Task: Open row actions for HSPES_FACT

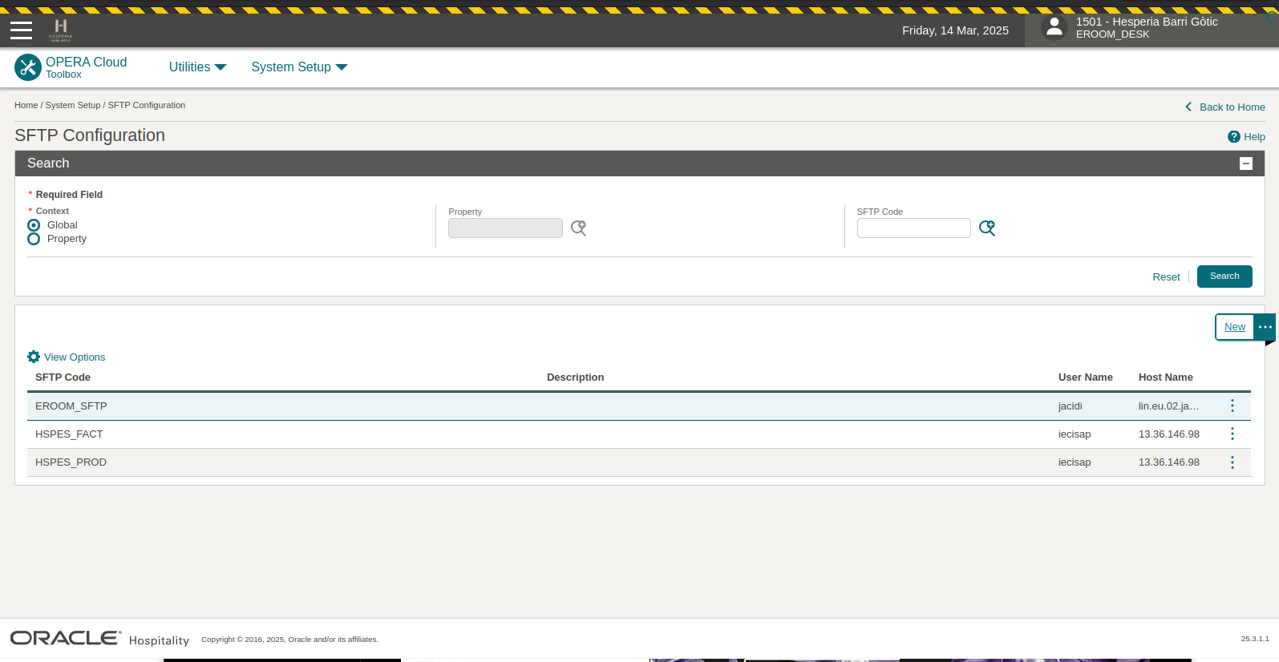Action: (1232, 434)
